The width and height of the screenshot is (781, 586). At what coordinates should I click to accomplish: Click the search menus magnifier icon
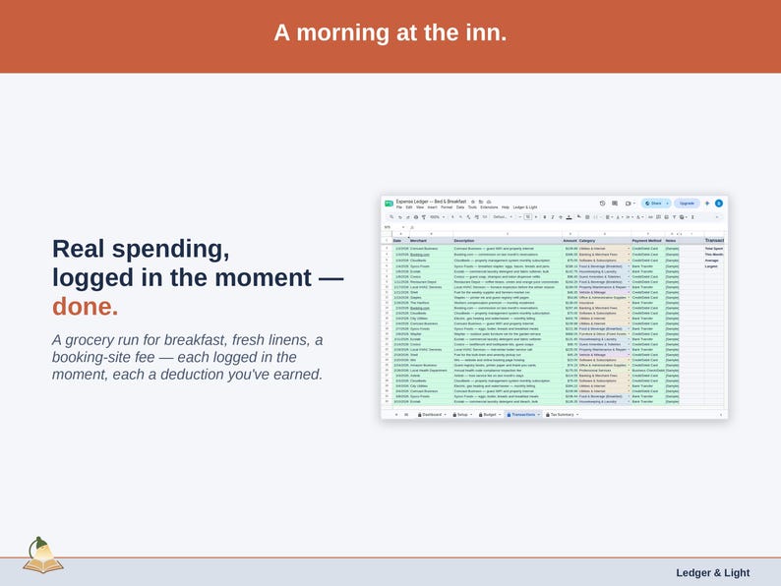pyautogui.click(x=391, y=217)
